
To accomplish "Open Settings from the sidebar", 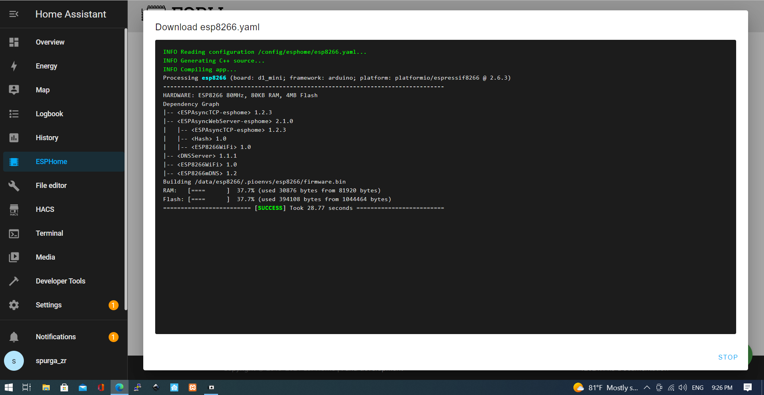I will (64, 305).
